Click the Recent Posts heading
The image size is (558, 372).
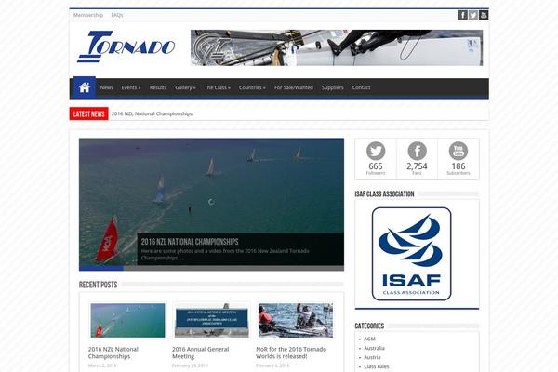click(x=99, y=285)
